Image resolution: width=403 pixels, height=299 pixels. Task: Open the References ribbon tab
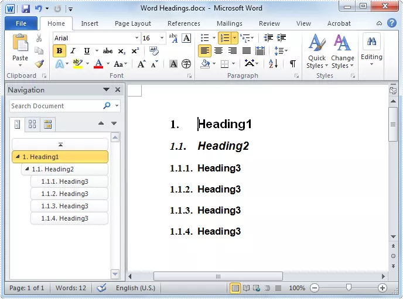click(x=184, y=23)
